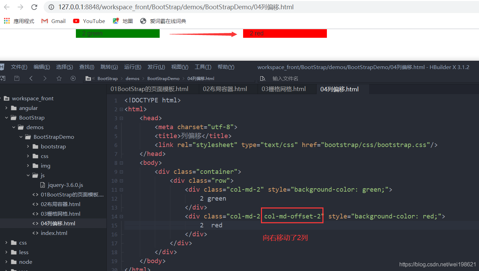Open the 地圖 maps bookmark

click(x=123, y=21)
